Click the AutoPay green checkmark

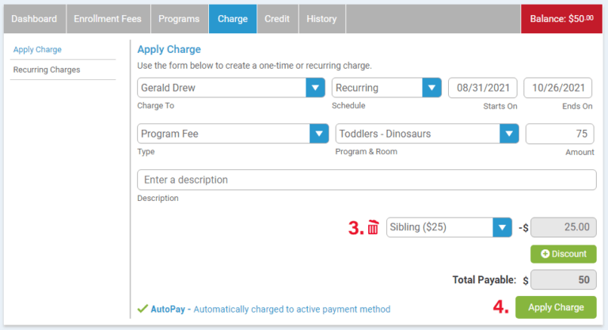click(x=142, y=309)
